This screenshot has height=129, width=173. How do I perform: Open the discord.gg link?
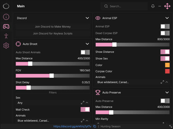(72, 127)
